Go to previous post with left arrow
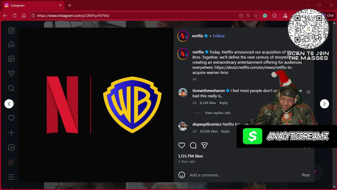The width and height of the screenshot is (337, 190). (x=9, y=104)
